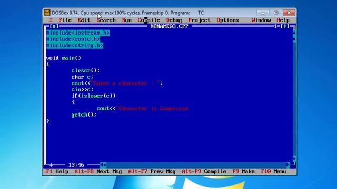Click the #include<conio.h> line

73,39
